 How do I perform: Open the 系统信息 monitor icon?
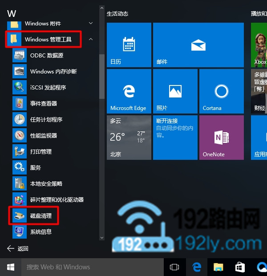tap(20, 231)
